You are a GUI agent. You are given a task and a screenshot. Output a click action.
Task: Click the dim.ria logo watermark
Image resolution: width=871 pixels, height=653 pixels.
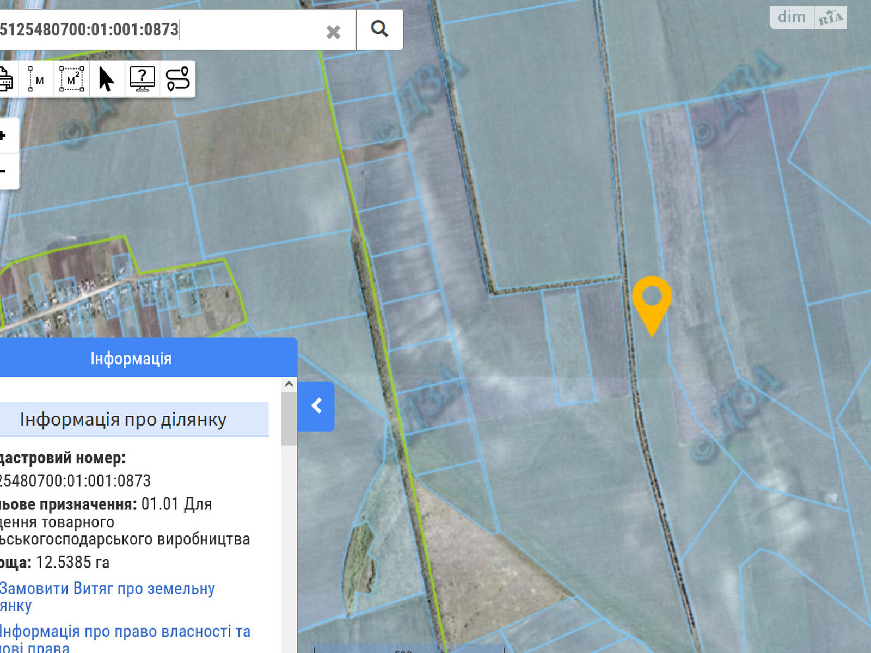click(x=808, y=17)
